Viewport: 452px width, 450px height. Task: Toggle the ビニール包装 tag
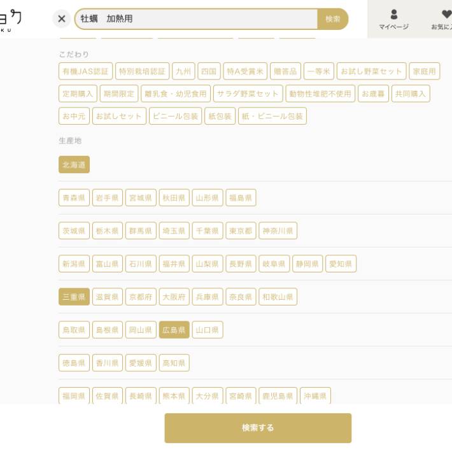pos(175,116)
